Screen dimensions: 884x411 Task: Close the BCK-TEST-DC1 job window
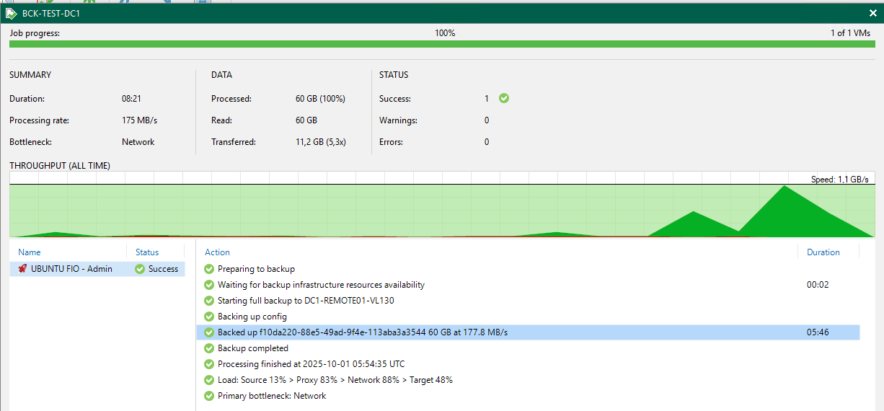tap(873, 13)
